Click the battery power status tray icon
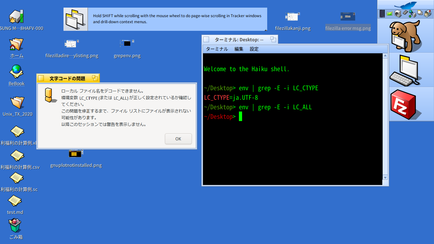 (390, 13)
